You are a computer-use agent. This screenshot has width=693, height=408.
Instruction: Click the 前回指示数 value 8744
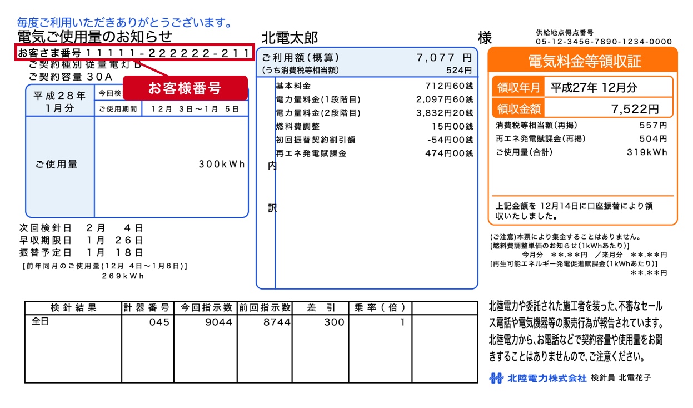pyautogui.click(x=277, y=322)
